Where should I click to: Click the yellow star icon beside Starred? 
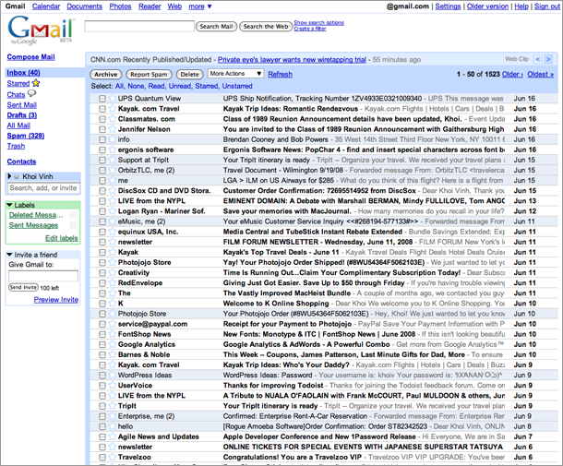click(36, 83)
